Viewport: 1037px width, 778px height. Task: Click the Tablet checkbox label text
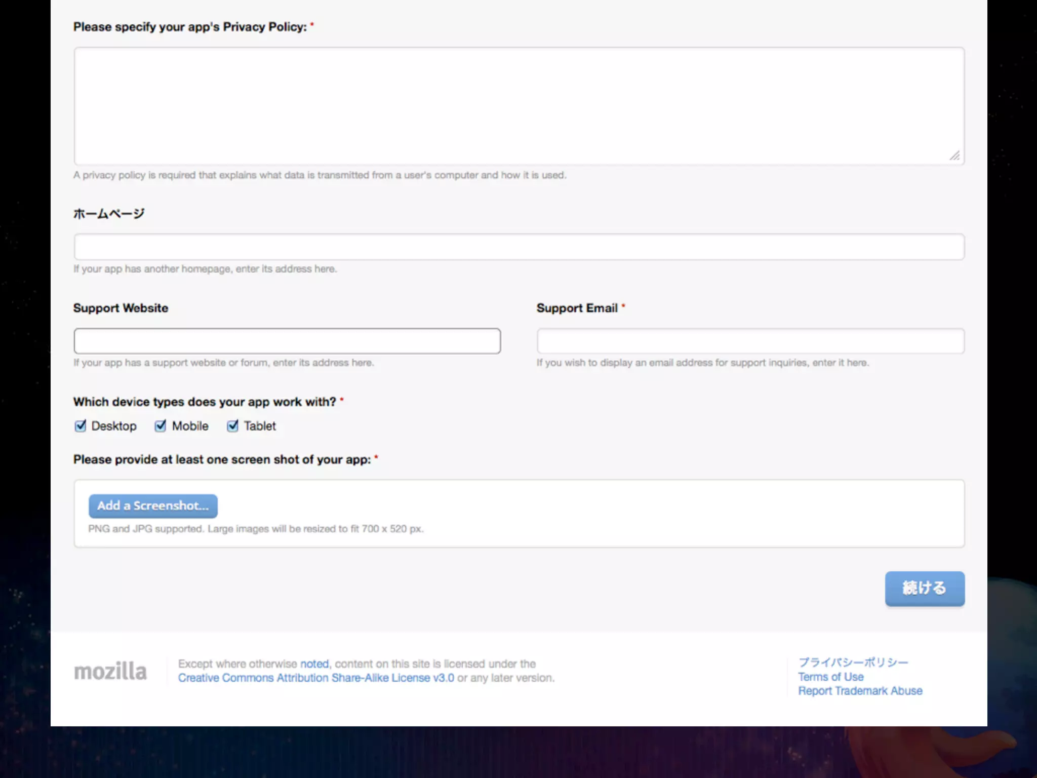tap(260, 426)
